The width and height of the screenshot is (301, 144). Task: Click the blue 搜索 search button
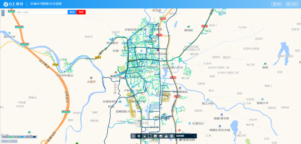(x=72, y=12)
